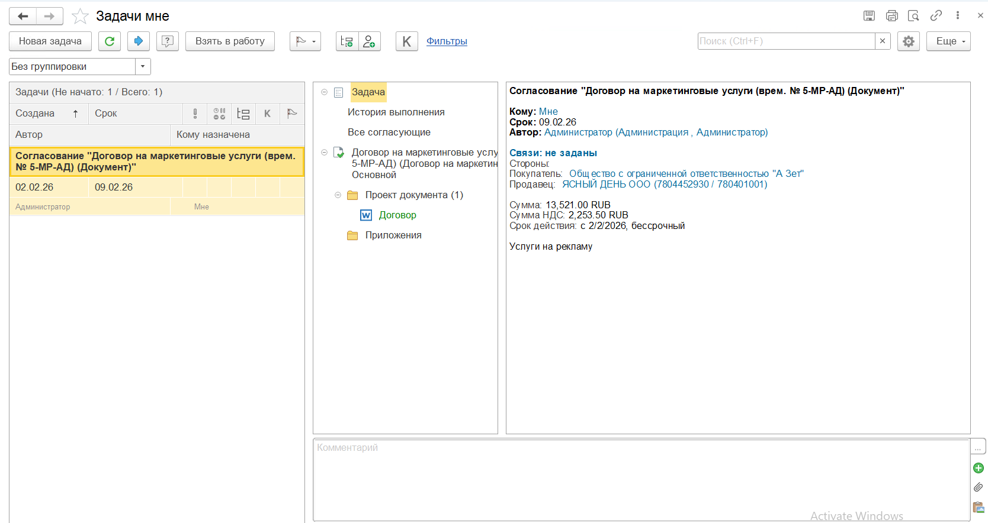Open the 'Еще' menu

click(948, 41)
